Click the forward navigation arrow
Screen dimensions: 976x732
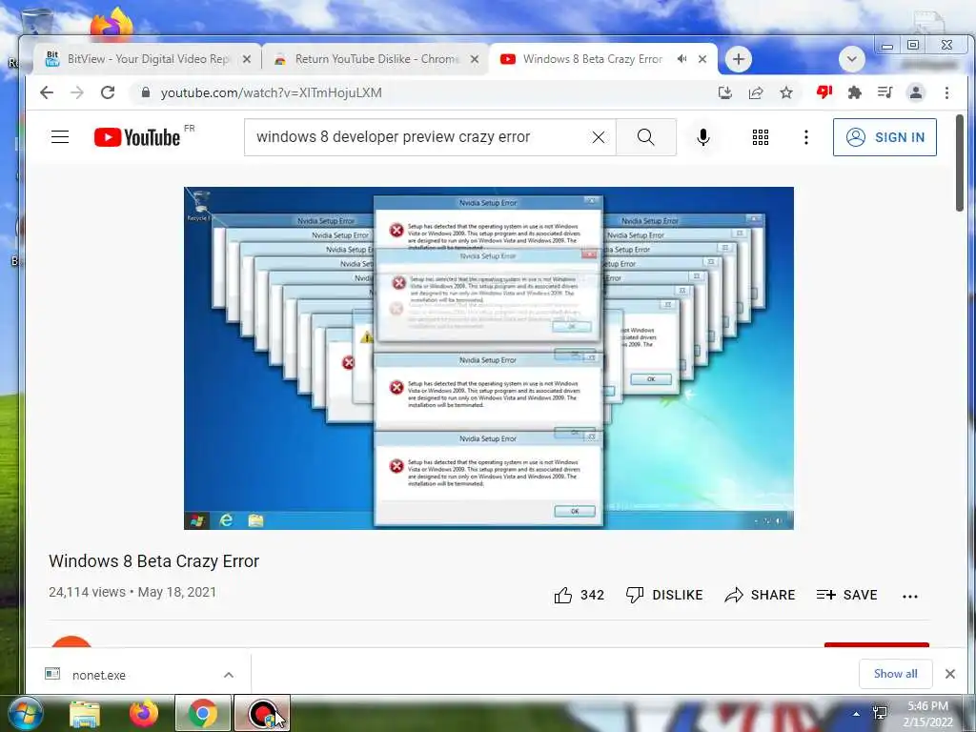[x=77, y=92]
